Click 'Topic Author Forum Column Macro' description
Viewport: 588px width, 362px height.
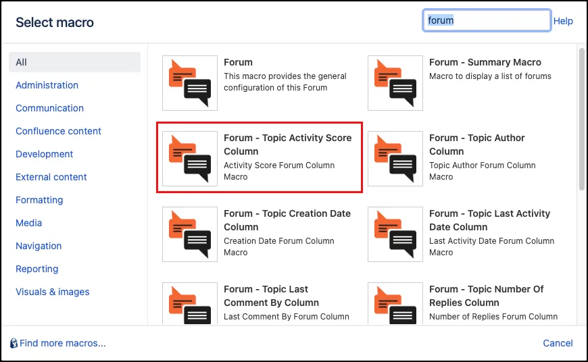click(483, 171)
